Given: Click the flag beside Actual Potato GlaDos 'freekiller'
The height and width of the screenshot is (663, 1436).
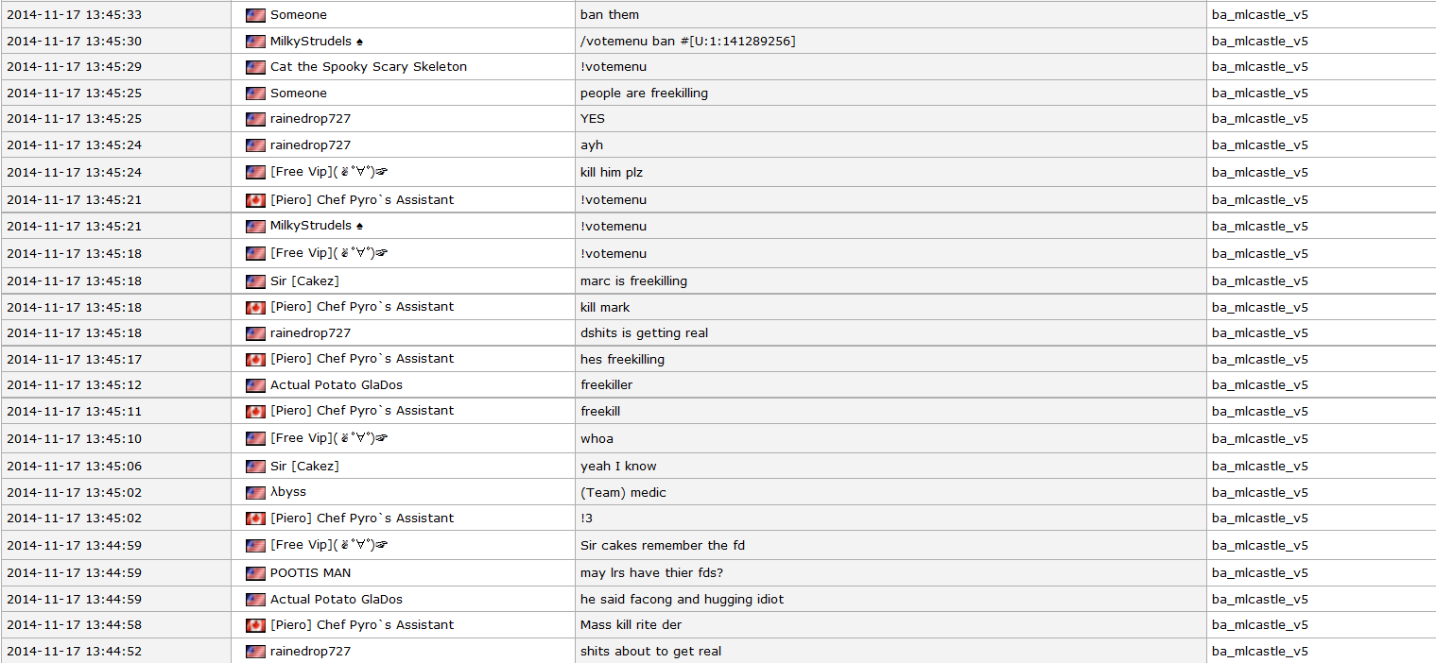Looking at the screenshot, I should 255,385.
